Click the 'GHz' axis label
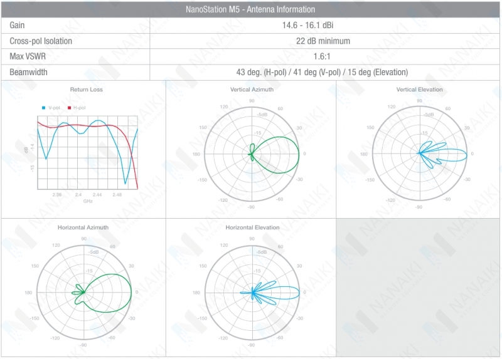The height and width of the screenshot is (359, 502). pos(88,201)
